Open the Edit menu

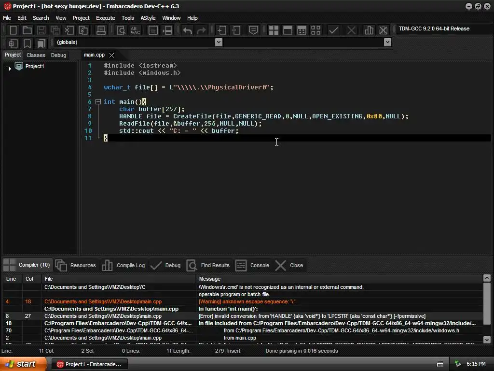click(x=22, y=18)
